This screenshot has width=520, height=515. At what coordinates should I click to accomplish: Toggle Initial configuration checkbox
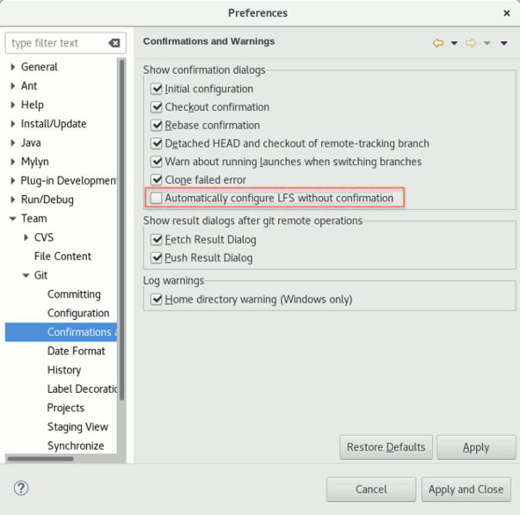(x=156, y=89)
